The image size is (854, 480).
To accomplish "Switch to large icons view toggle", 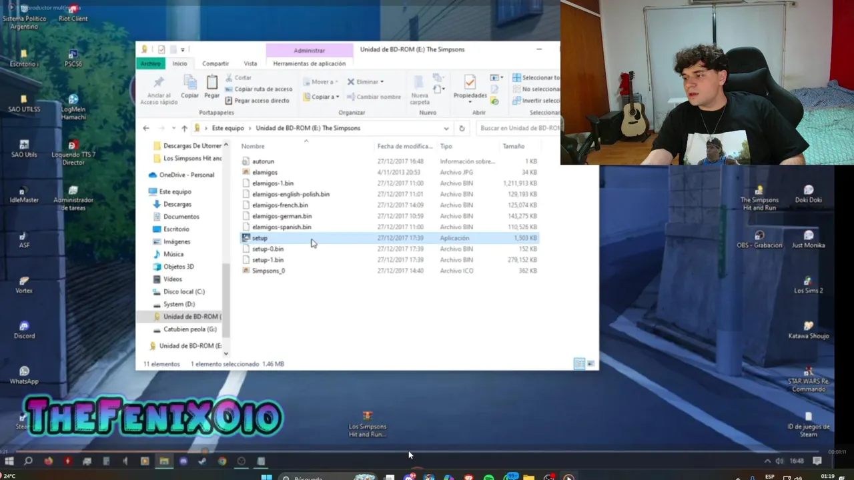I will pos(590,364).
